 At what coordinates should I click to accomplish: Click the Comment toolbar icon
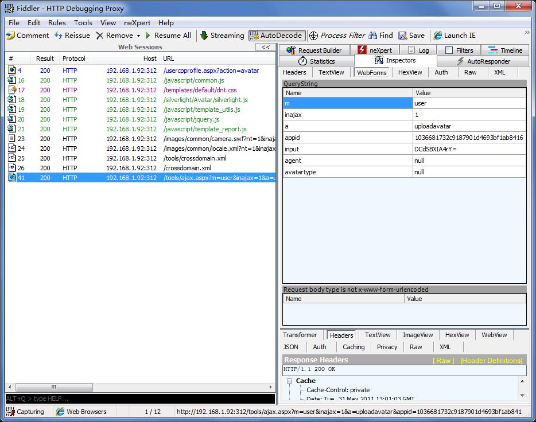pos(10,36)
